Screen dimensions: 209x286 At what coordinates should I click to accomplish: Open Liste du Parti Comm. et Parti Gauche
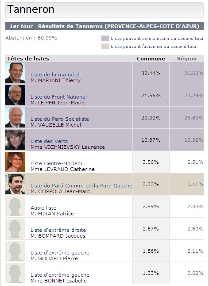click(x=81, y=186)
